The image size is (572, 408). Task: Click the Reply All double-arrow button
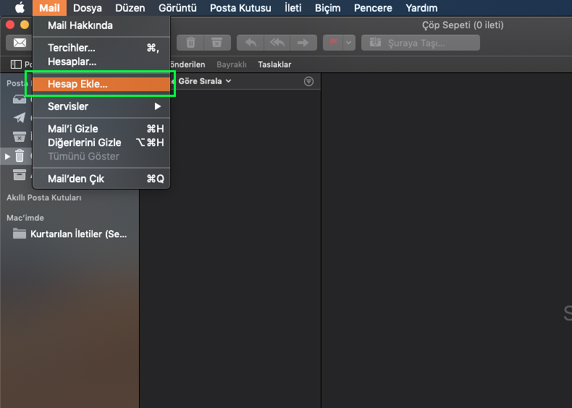click(x=277, y=43)
